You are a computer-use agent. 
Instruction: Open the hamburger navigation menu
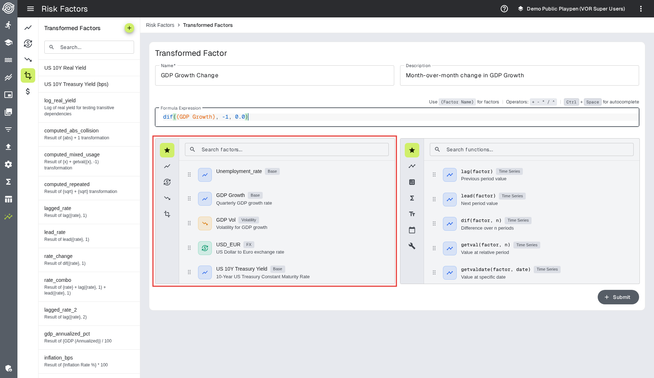tap(31, 9)
